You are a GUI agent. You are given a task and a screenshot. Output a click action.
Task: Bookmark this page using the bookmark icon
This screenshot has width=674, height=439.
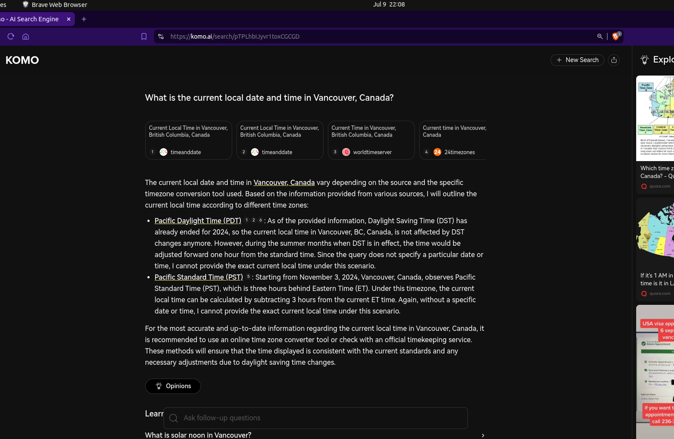(x=144, y=36)
